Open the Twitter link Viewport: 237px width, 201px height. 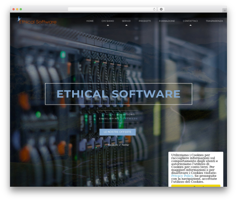point(125,145)
